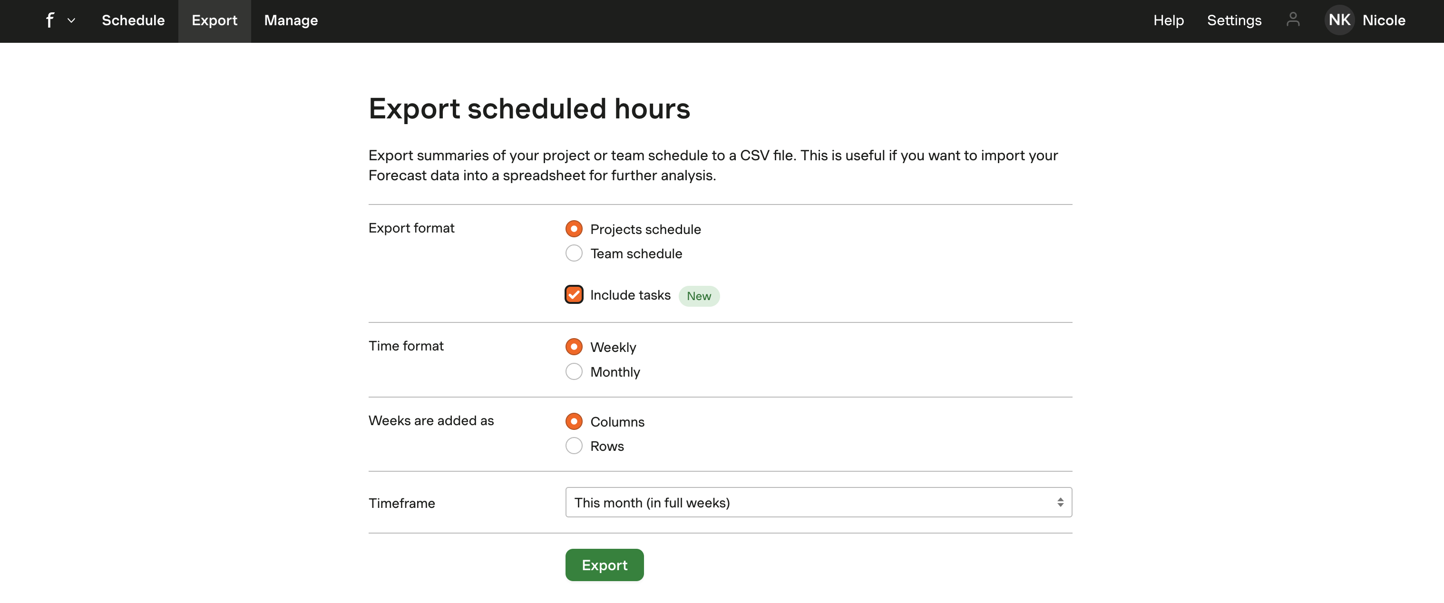Uncheck the Include tasks checkbox

coord(574,295)
